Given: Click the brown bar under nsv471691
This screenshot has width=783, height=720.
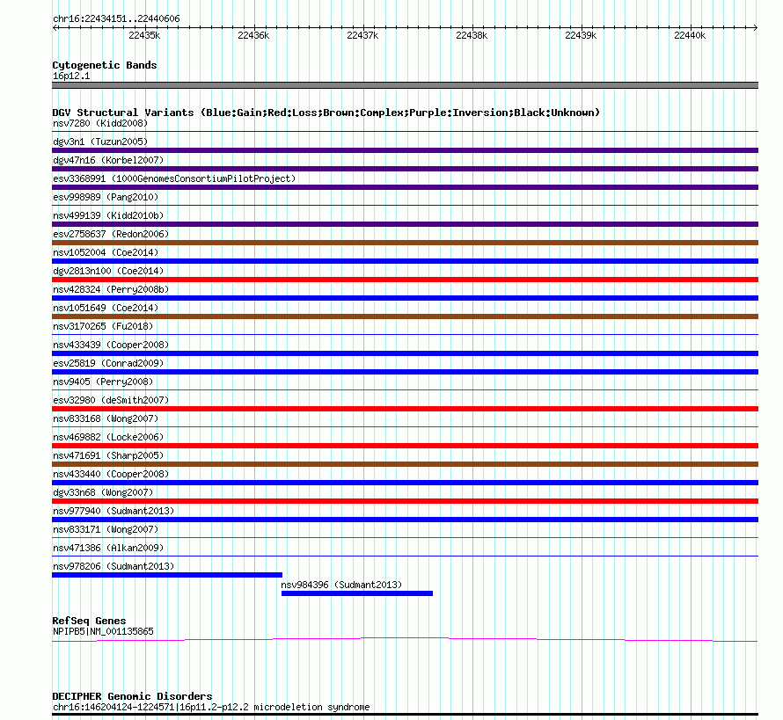Looking at the screenshot, I should (x=405, y=464).
